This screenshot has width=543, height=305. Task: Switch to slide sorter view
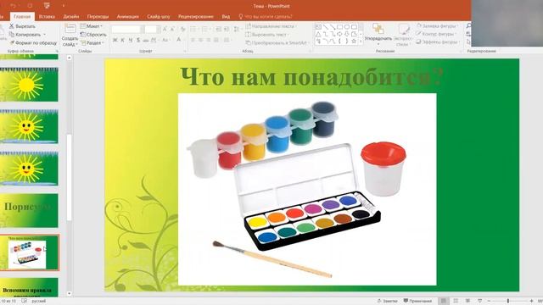[456, 301]
